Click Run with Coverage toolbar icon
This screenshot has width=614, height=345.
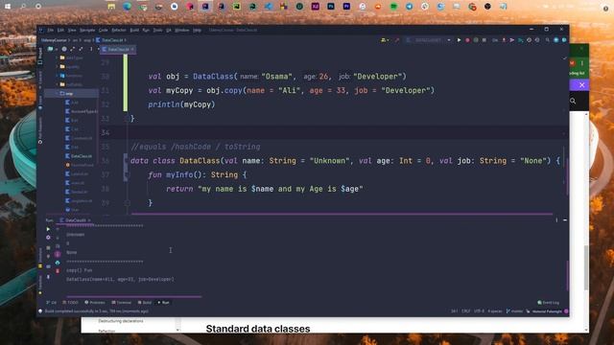pos(476,40)
